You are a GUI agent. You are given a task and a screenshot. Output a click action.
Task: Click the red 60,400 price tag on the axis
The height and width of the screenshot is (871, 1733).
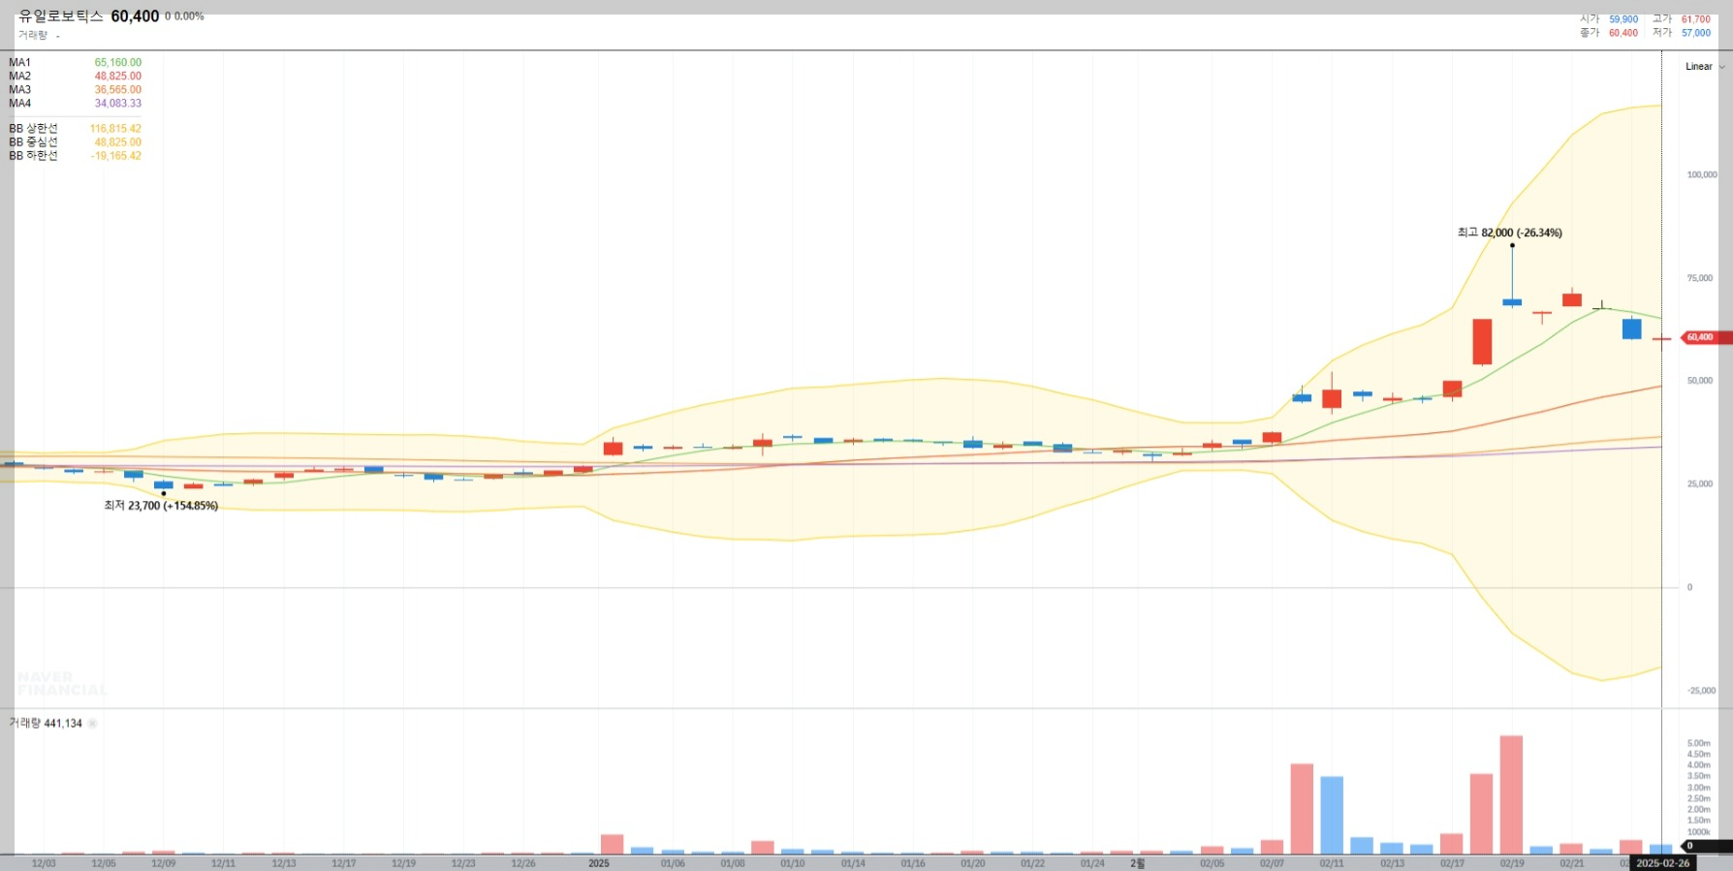coord(1705,337)
